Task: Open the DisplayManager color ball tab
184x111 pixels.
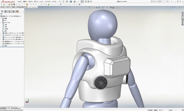Action: [x=17, y=11]
